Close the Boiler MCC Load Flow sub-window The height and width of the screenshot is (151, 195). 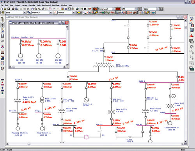[x=67, y=23]
